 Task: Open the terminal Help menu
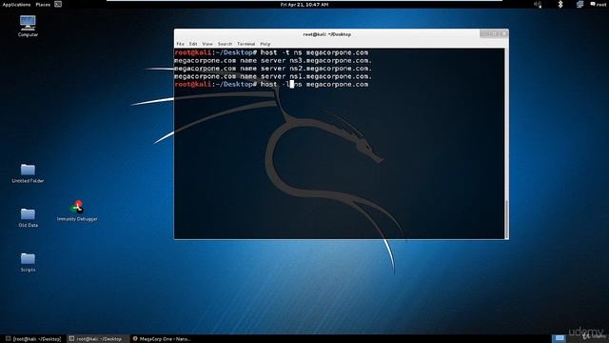tap(265, 44)
